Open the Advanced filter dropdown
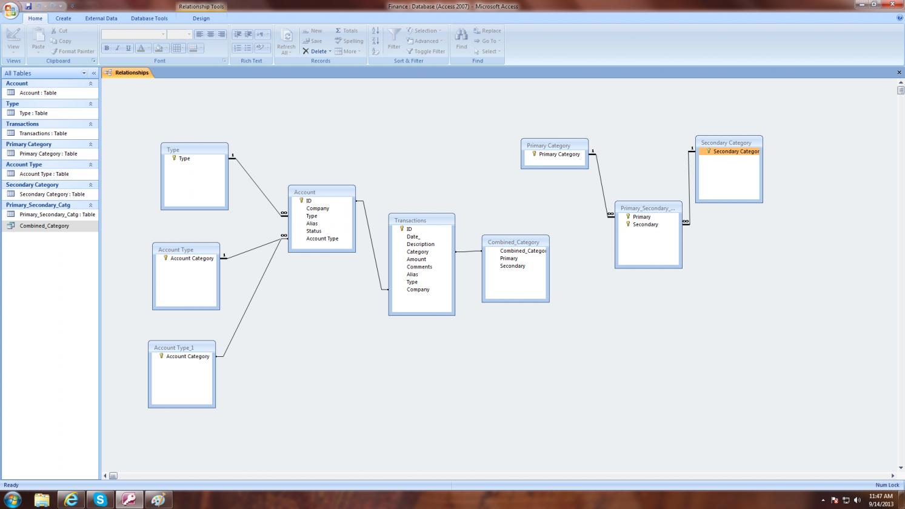Screen dimensions: 905x509 pyautogui.click(x=425, y=41)
